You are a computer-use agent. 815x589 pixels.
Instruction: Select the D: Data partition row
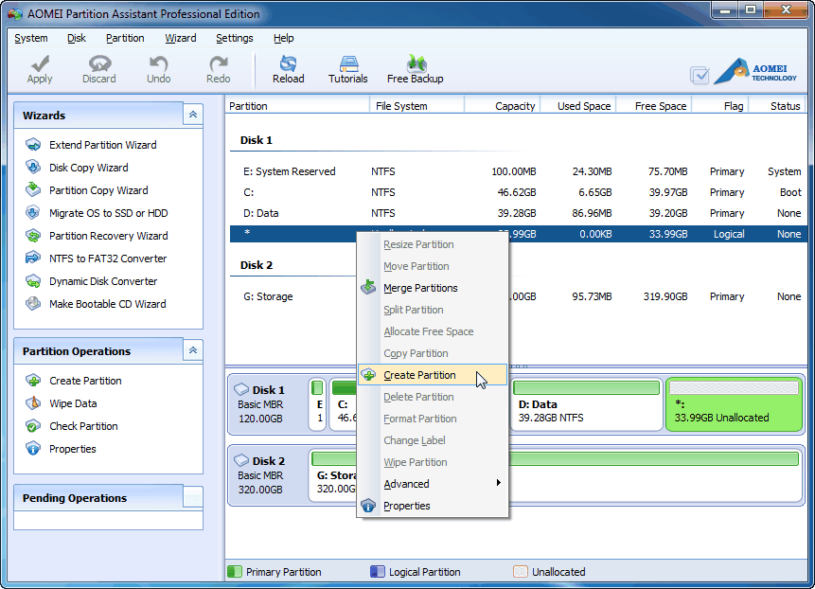(x=519, y=213)
